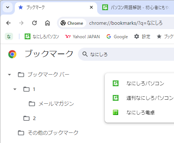The width and height of the screenshot is (174, 143).
Task: Focus the bookmark search field なにしろ
Action: click(126, 54)
